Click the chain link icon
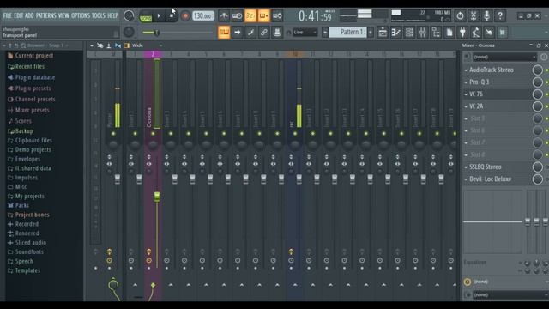The width and height of the screenshot is (549, 309). point(263,33)
